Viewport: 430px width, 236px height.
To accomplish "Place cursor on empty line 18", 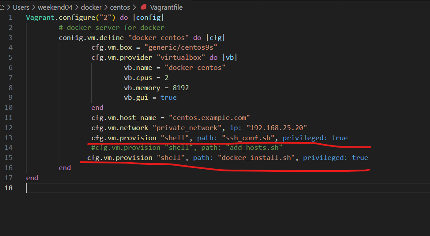I will [x=228, y=188].
